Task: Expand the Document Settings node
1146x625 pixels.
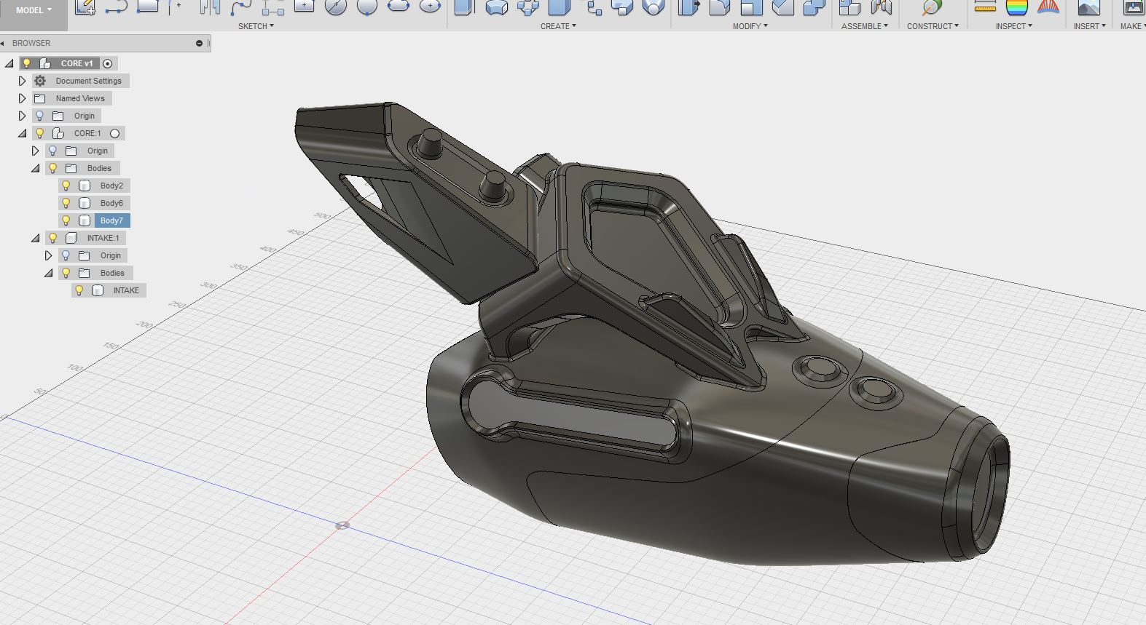Action: 22,81
